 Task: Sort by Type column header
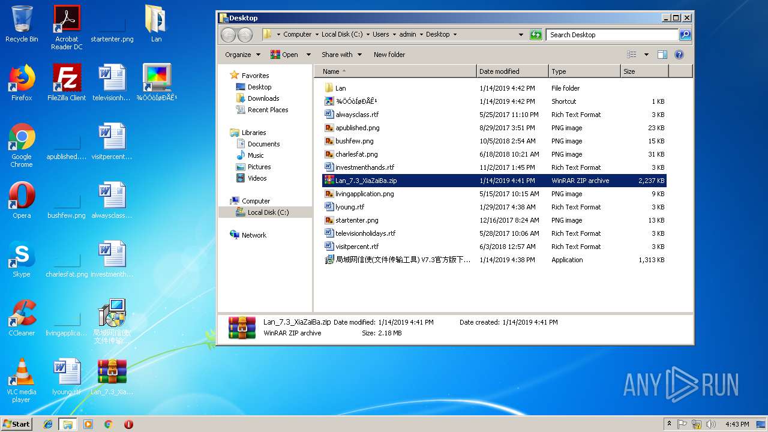pos(584,71)
